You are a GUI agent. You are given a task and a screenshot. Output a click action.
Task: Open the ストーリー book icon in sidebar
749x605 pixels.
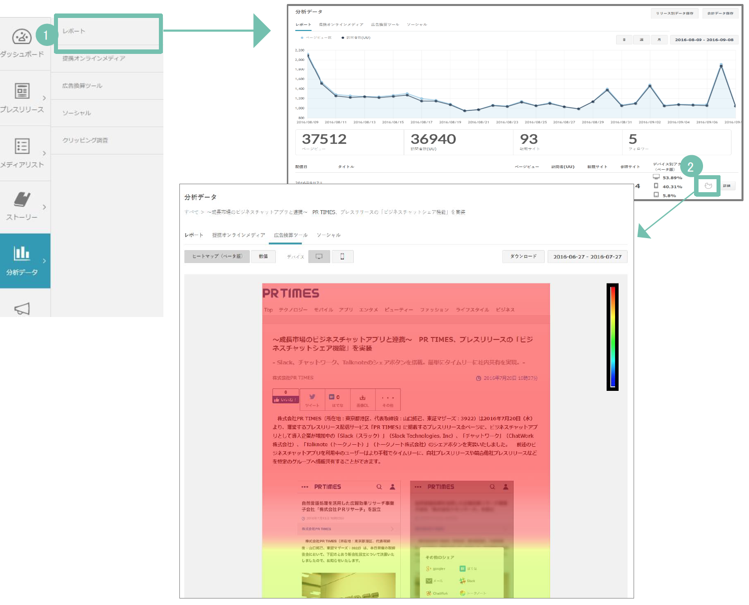pos(22,199)
